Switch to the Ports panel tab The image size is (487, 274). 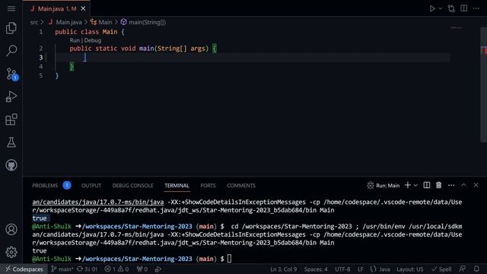click(x=208, y=186)
